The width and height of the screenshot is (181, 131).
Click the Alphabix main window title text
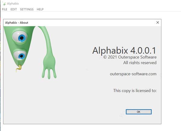(x=13, y=4)
